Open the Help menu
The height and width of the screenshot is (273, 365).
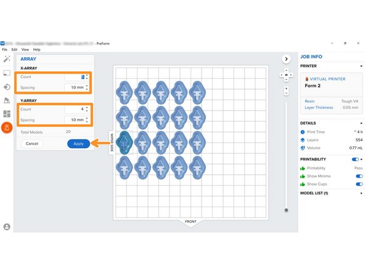36,49
